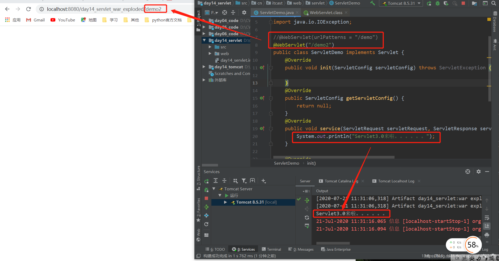Viewport: 499px width, 261px height.
Task: Expand the day05_code module
Action: click(x=204, y=27)
